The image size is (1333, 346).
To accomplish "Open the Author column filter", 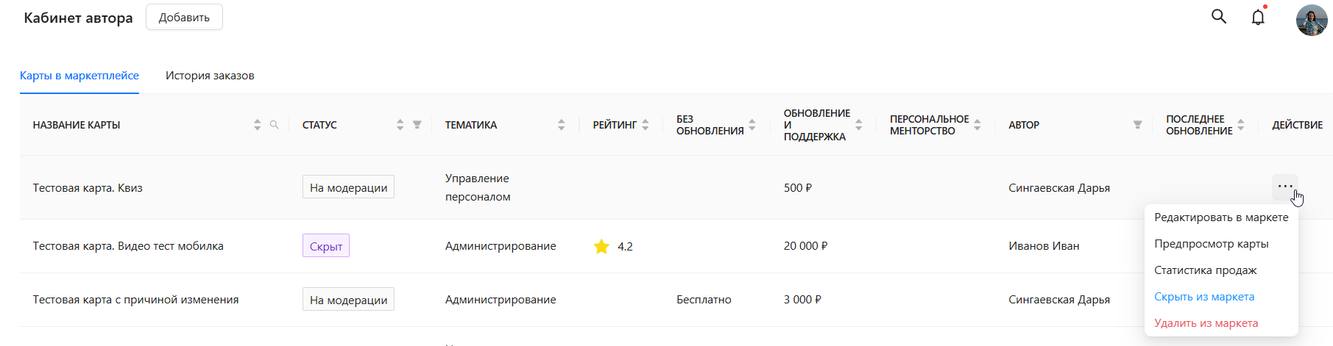I will [1137, 125].
